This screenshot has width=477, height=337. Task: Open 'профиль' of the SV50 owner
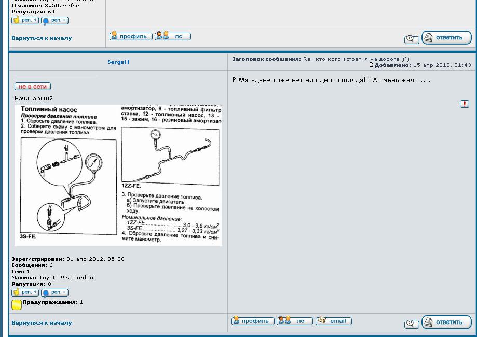pos(131,36)
